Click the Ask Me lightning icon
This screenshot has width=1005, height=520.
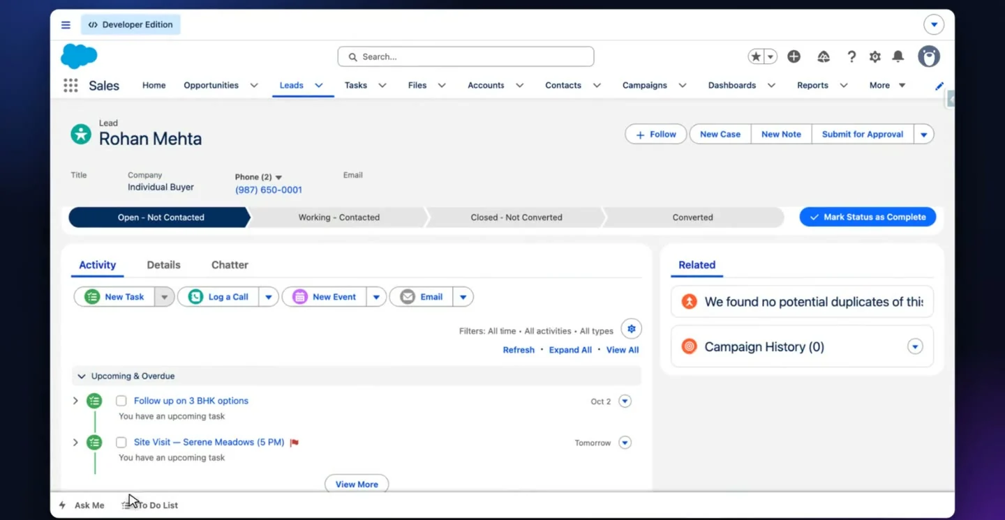(63, 505)
